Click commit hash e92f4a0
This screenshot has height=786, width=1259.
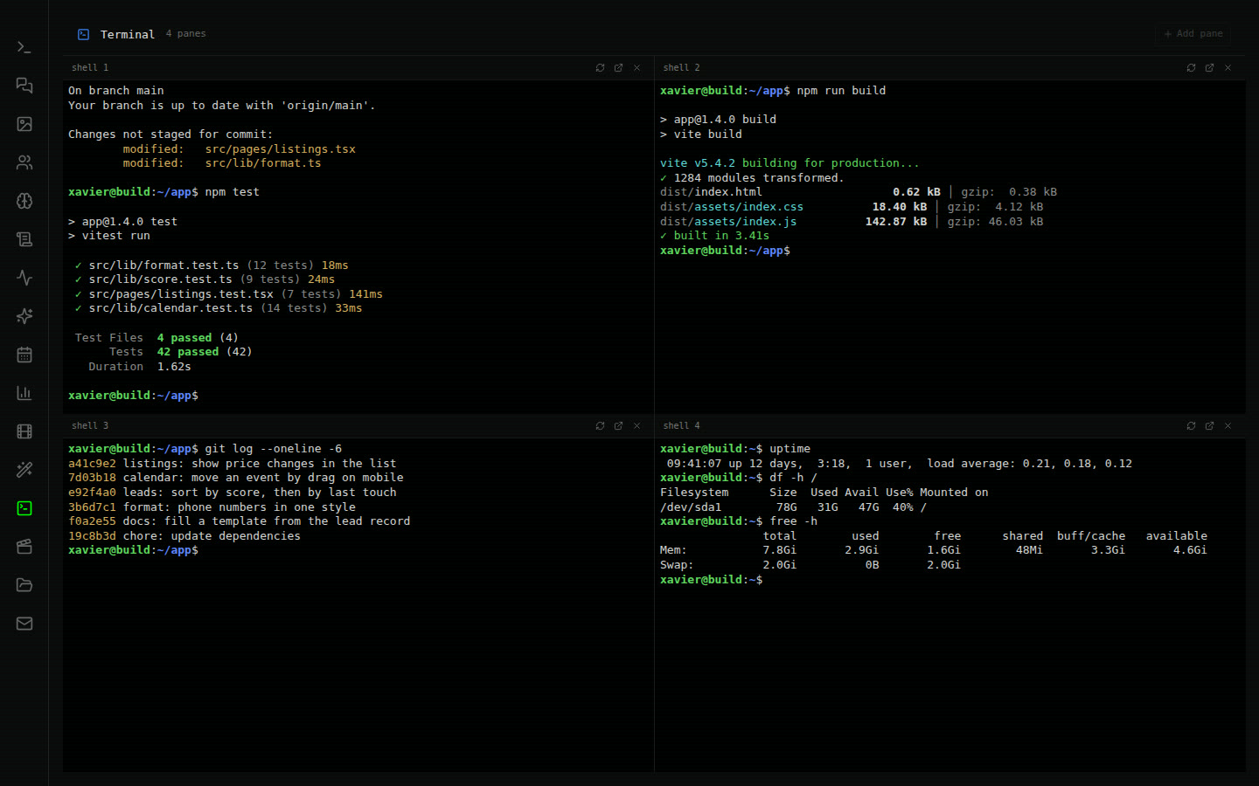pos(92,493)
